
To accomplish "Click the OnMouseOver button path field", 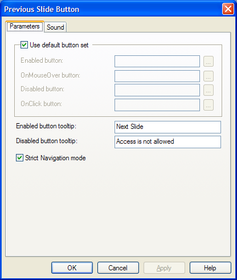I will tap(157, 76).
